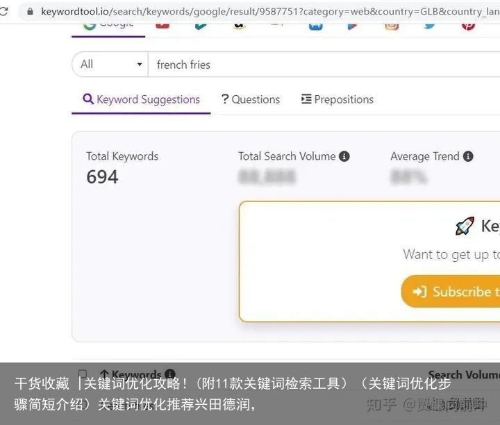Focus the keywordtool.io address bar URL
The image size is (500, 425).
tap(270, 12)
